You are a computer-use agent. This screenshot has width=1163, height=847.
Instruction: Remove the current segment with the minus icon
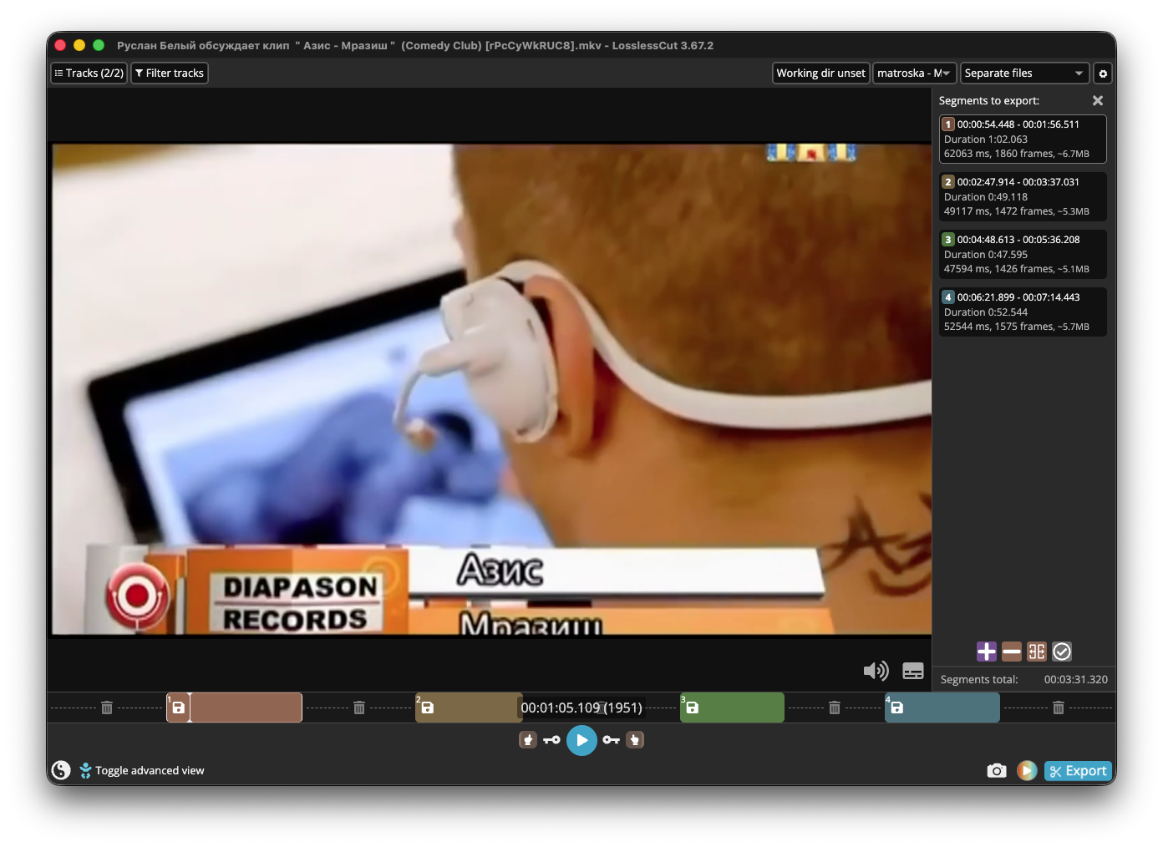[1012, 652]
